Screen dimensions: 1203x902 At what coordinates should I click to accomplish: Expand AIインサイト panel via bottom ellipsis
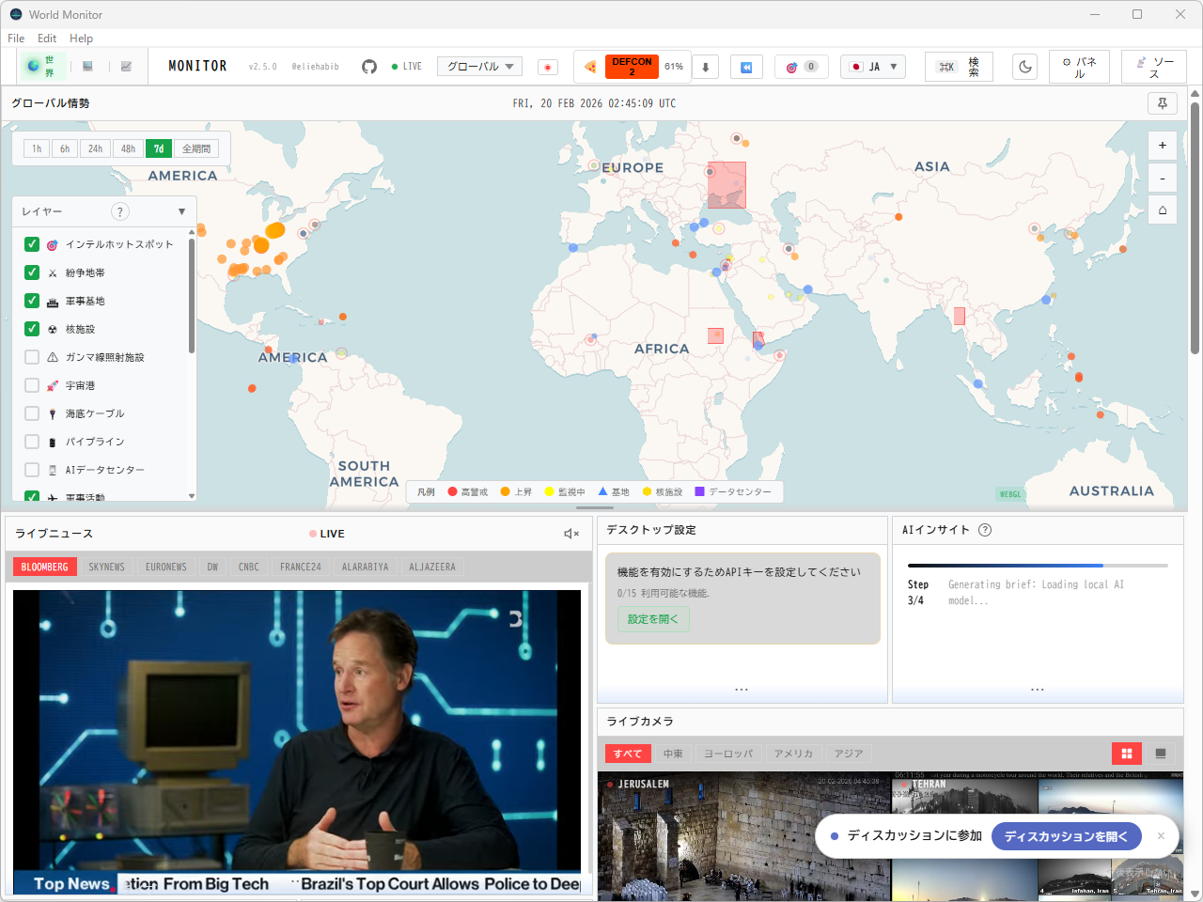[x=1038, y=690]
